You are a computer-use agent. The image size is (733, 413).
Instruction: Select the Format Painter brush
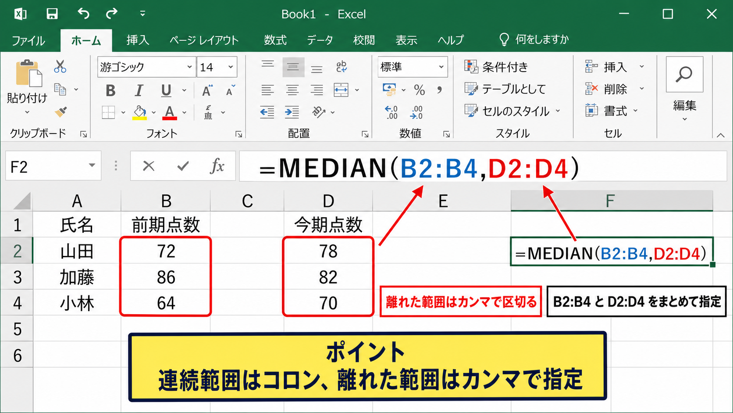[60, 112]
